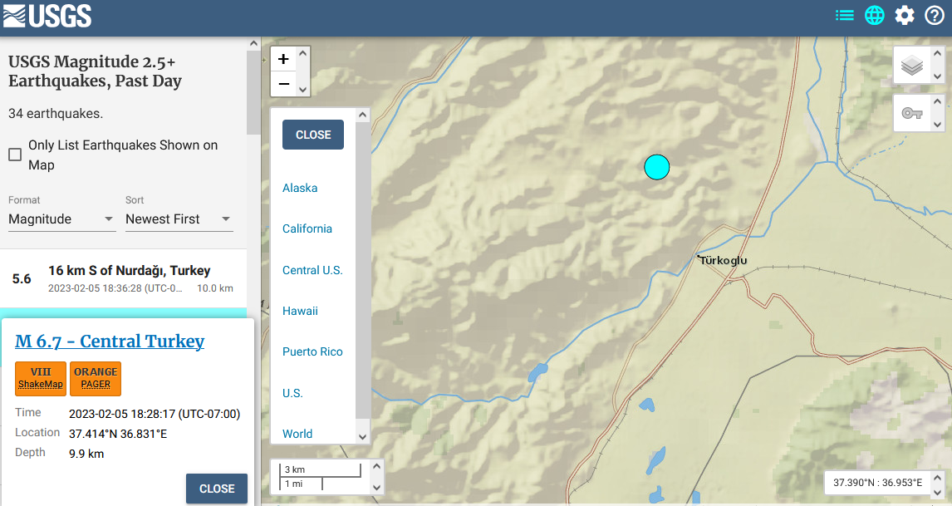Zoom in the map with plus button
The width and height of the screenshot is (952, 506).
(x=283, y=59)
